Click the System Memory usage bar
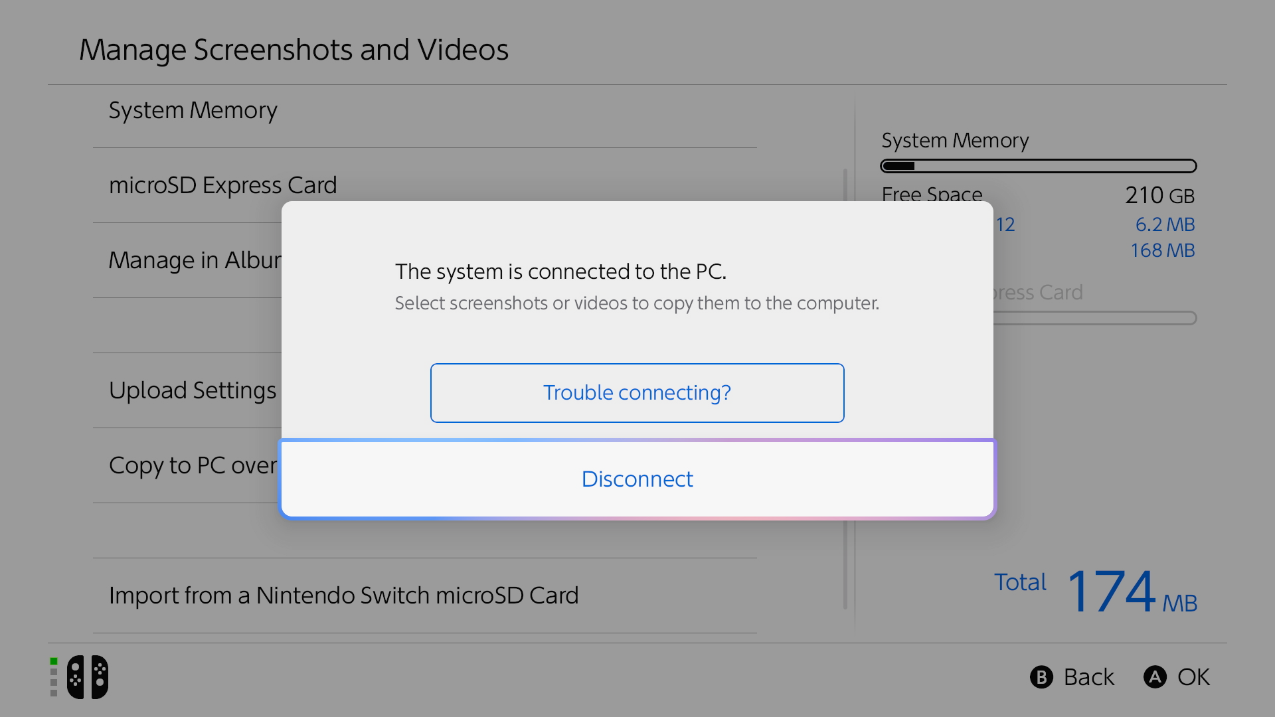 (1039, 165)
